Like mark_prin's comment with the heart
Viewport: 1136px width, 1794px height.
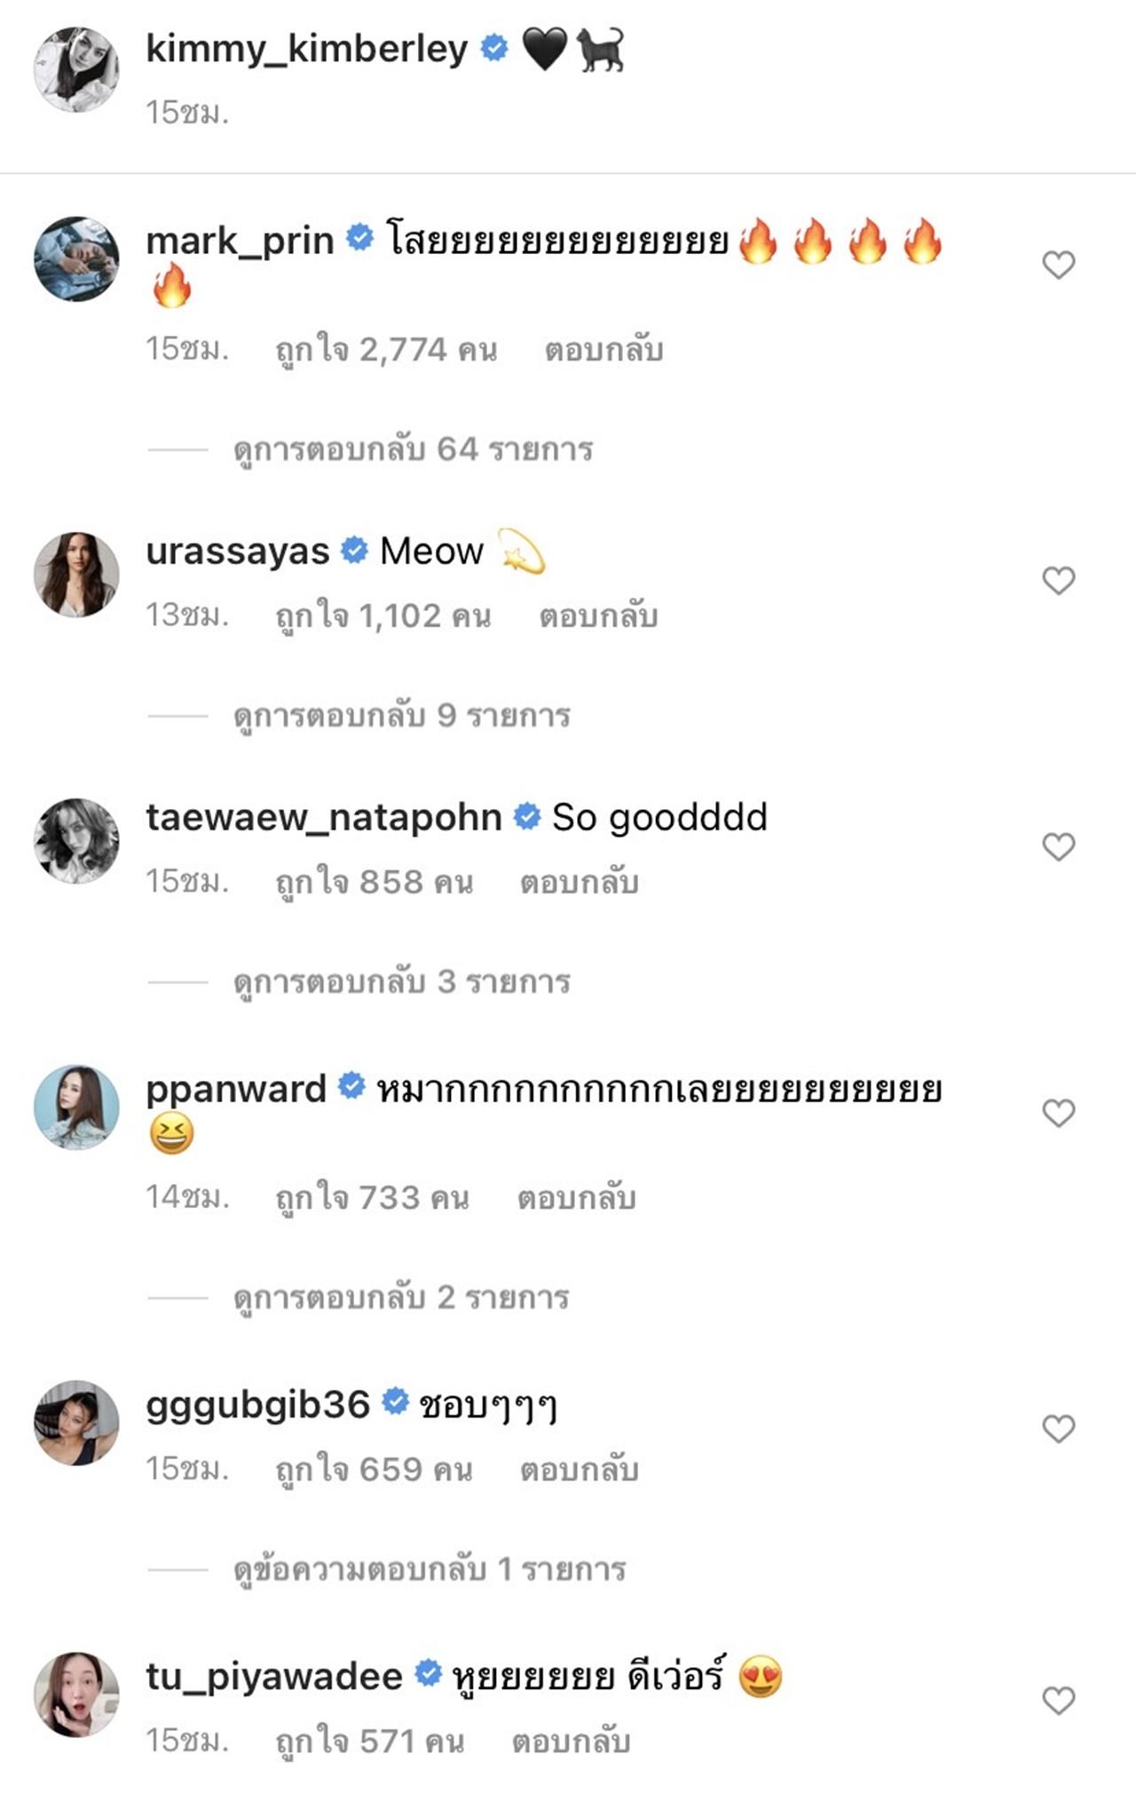click(x=1058, y=265)
